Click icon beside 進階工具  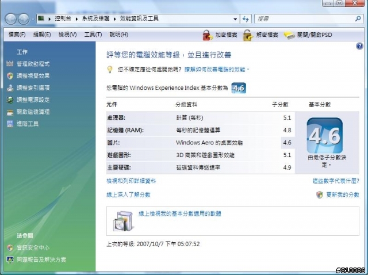point(10,124)
